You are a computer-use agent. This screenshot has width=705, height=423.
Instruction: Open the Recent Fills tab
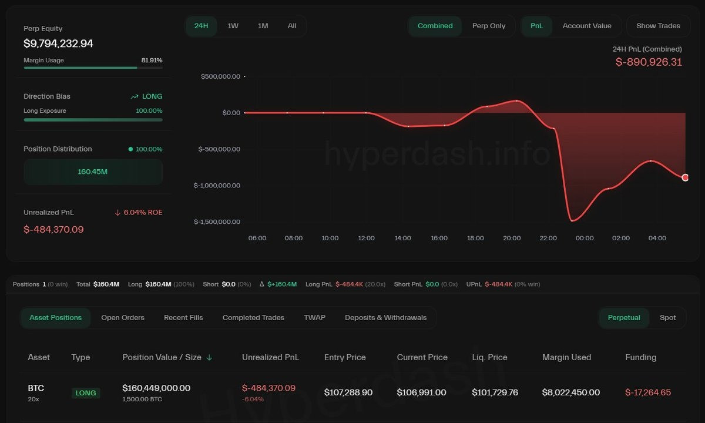coord(183,317)
